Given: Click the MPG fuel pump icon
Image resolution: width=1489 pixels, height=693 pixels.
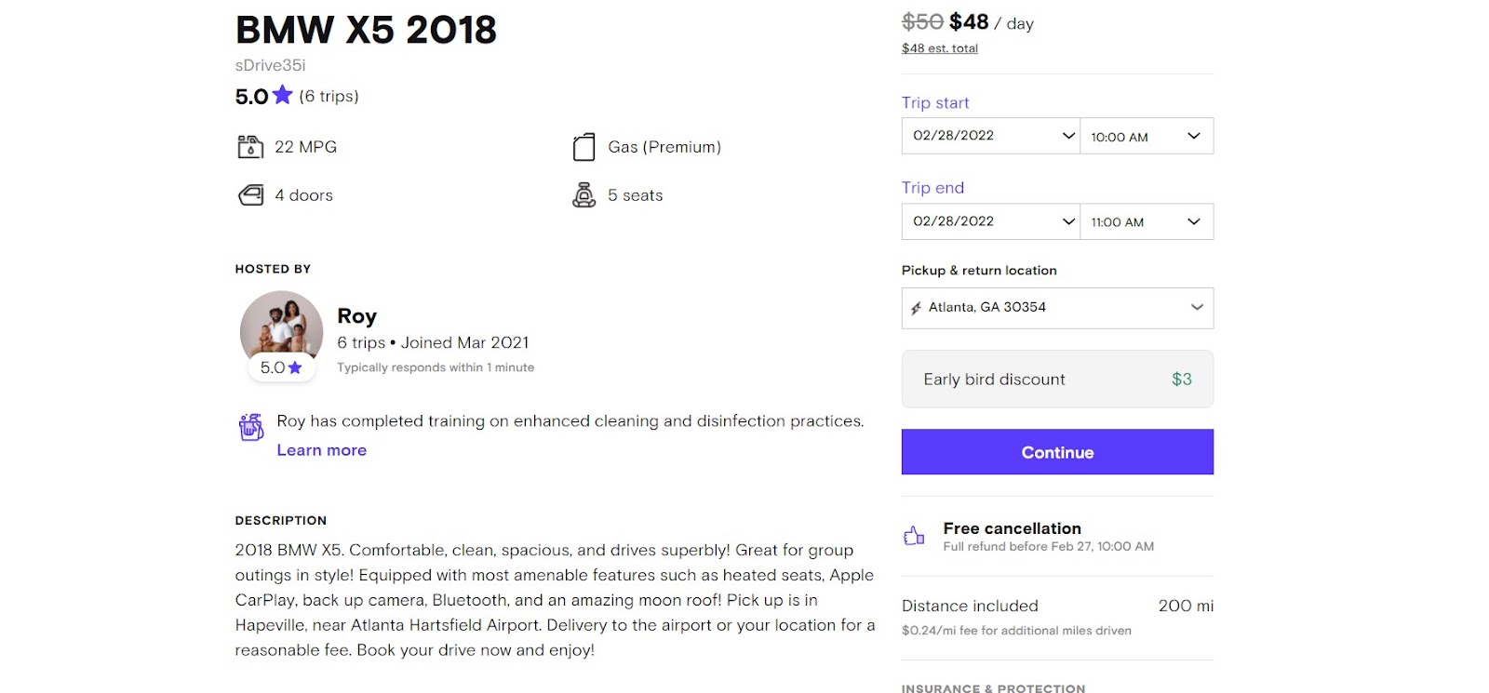Looking at the screenshot, I should (250, 147).
